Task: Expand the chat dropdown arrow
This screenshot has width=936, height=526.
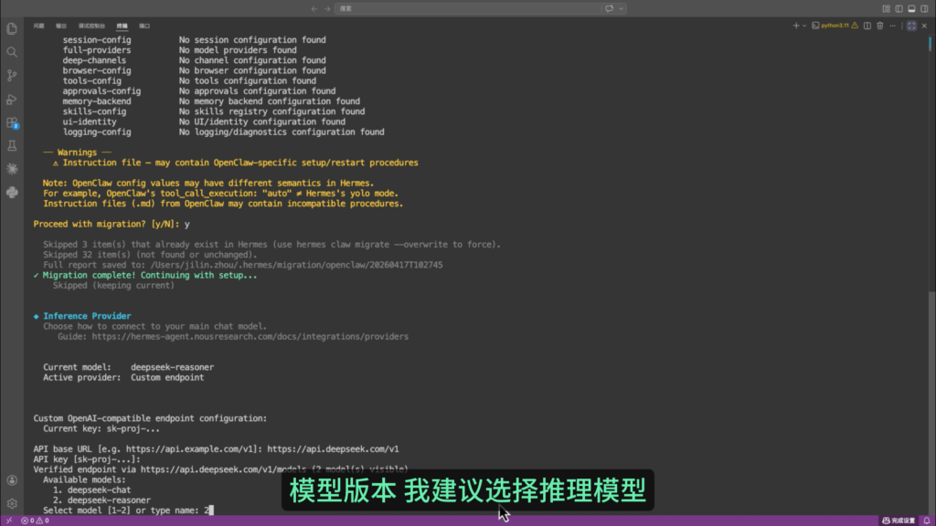Action: pos(622,8)
